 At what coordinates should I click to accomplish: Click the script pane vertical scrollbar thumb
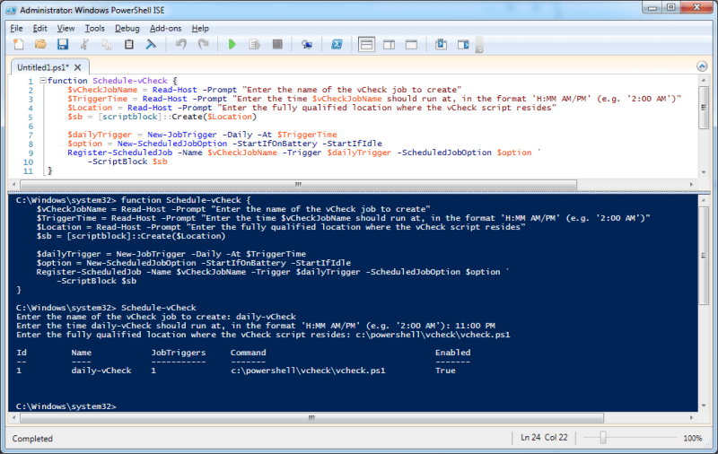[704, 108]
